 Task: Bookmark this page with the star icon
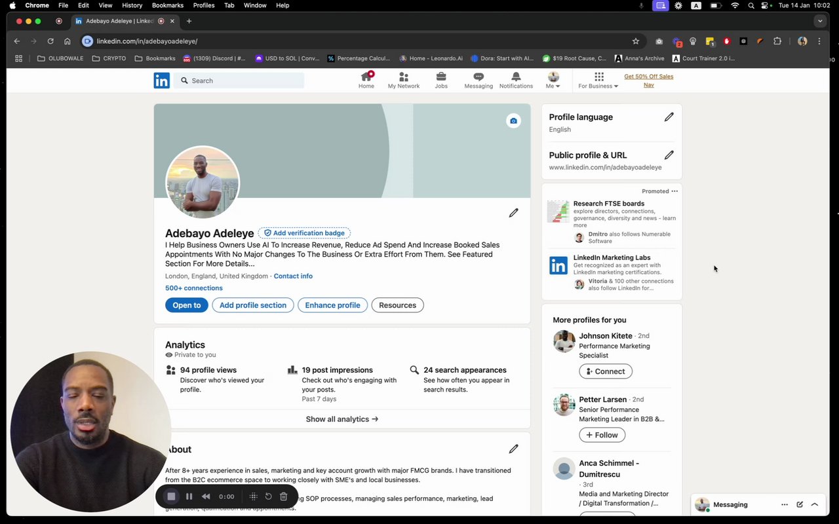635,41
